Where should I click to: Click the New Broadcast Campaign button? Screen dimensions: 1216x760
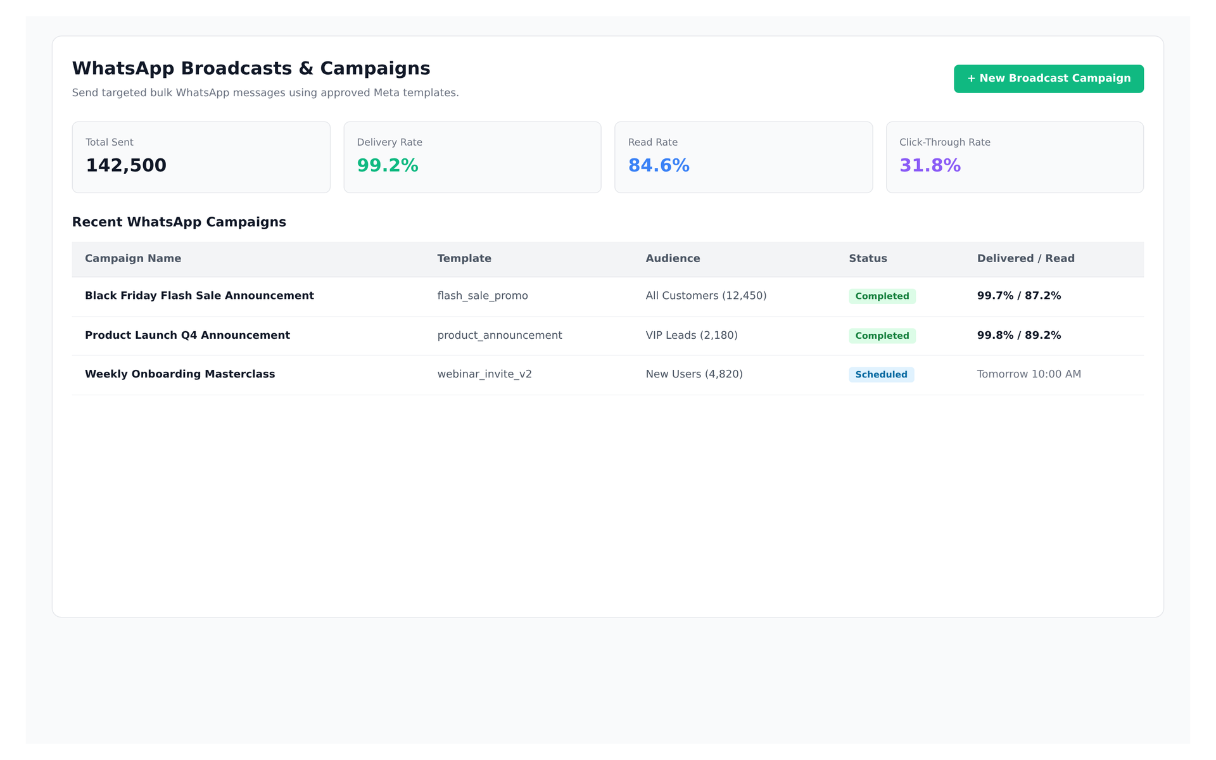coord(1048,79)
